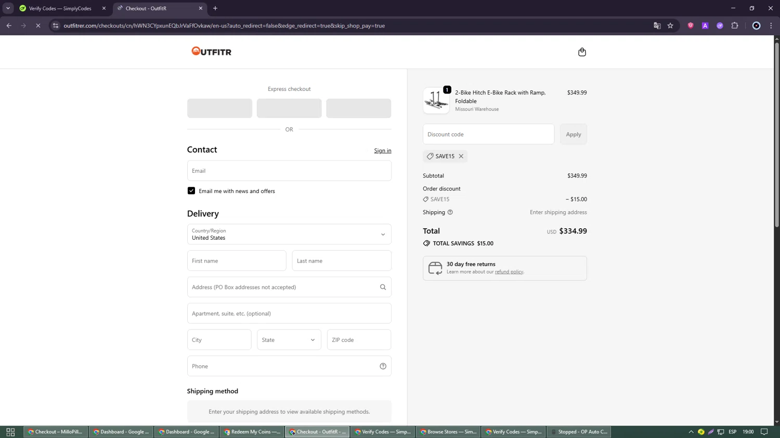The height and width of the screenshot is (438, 780).
Task: Click the Email input field
Action: click(x=289, y=171)
